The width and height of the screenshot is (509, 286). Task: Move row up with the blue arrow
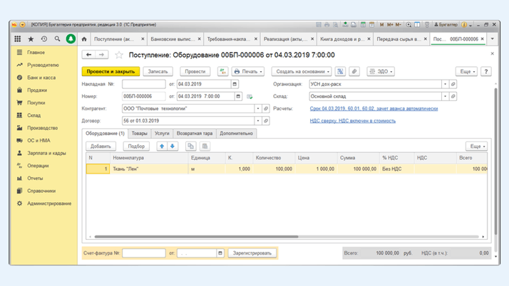click(162, 147)
